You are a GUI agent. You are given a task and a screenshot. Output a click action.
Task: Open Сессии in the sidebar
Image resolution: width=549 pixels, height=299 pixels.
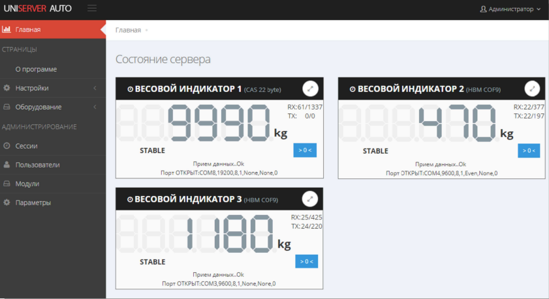pos(53,146)
